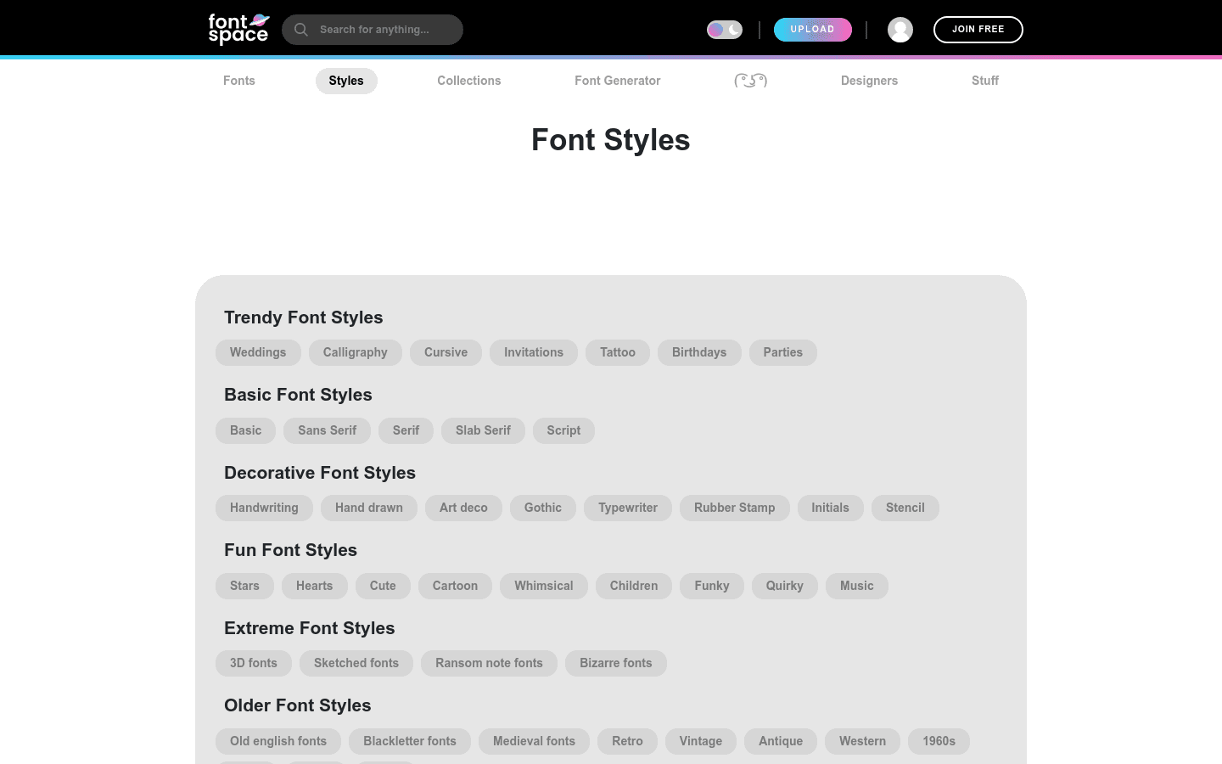Open 3D fonts under Extreme Font Styles
The width and height of the screenshot is (1222, 764).
(253, 663)
